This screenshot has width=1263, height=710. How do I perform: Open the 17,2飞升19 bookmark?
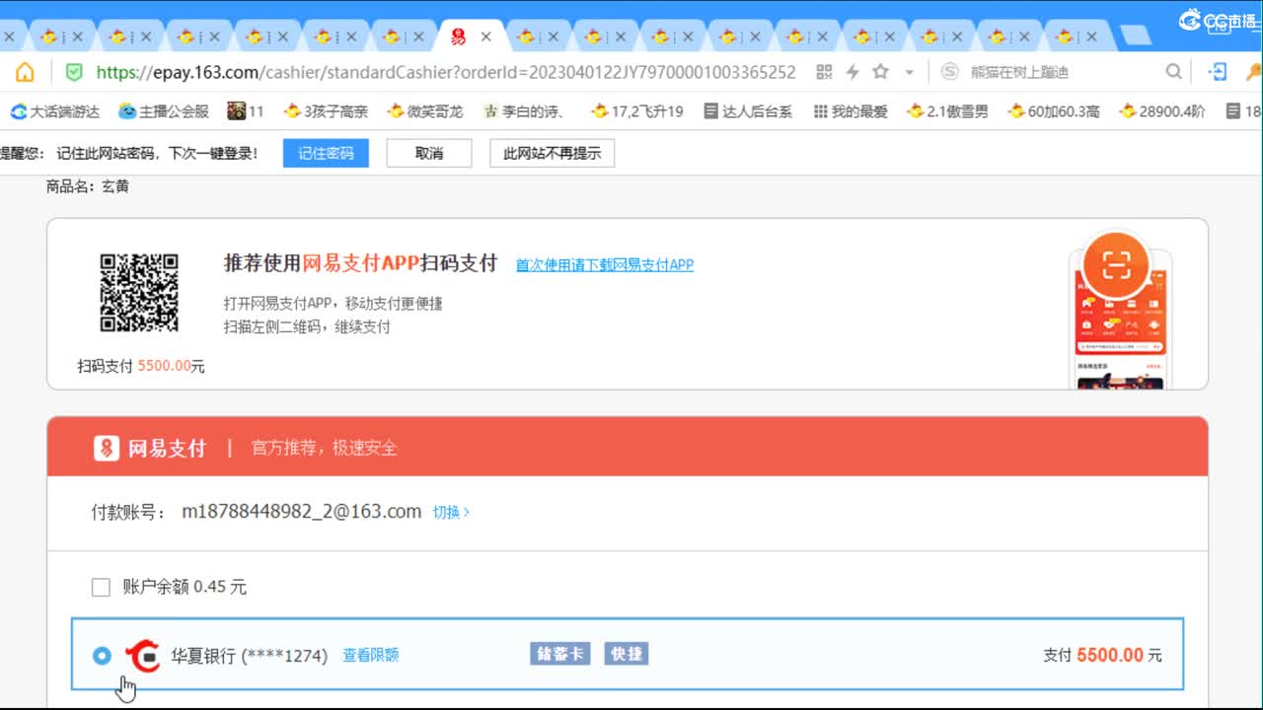point(637,111)
